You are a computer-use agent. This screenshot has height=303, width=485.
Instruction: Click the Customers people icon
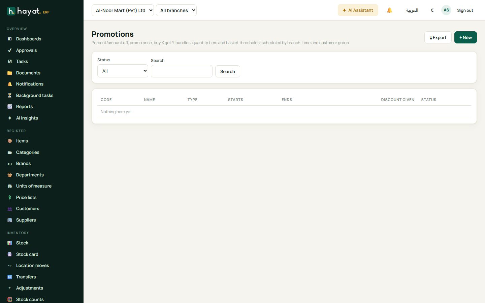(10, 209)
